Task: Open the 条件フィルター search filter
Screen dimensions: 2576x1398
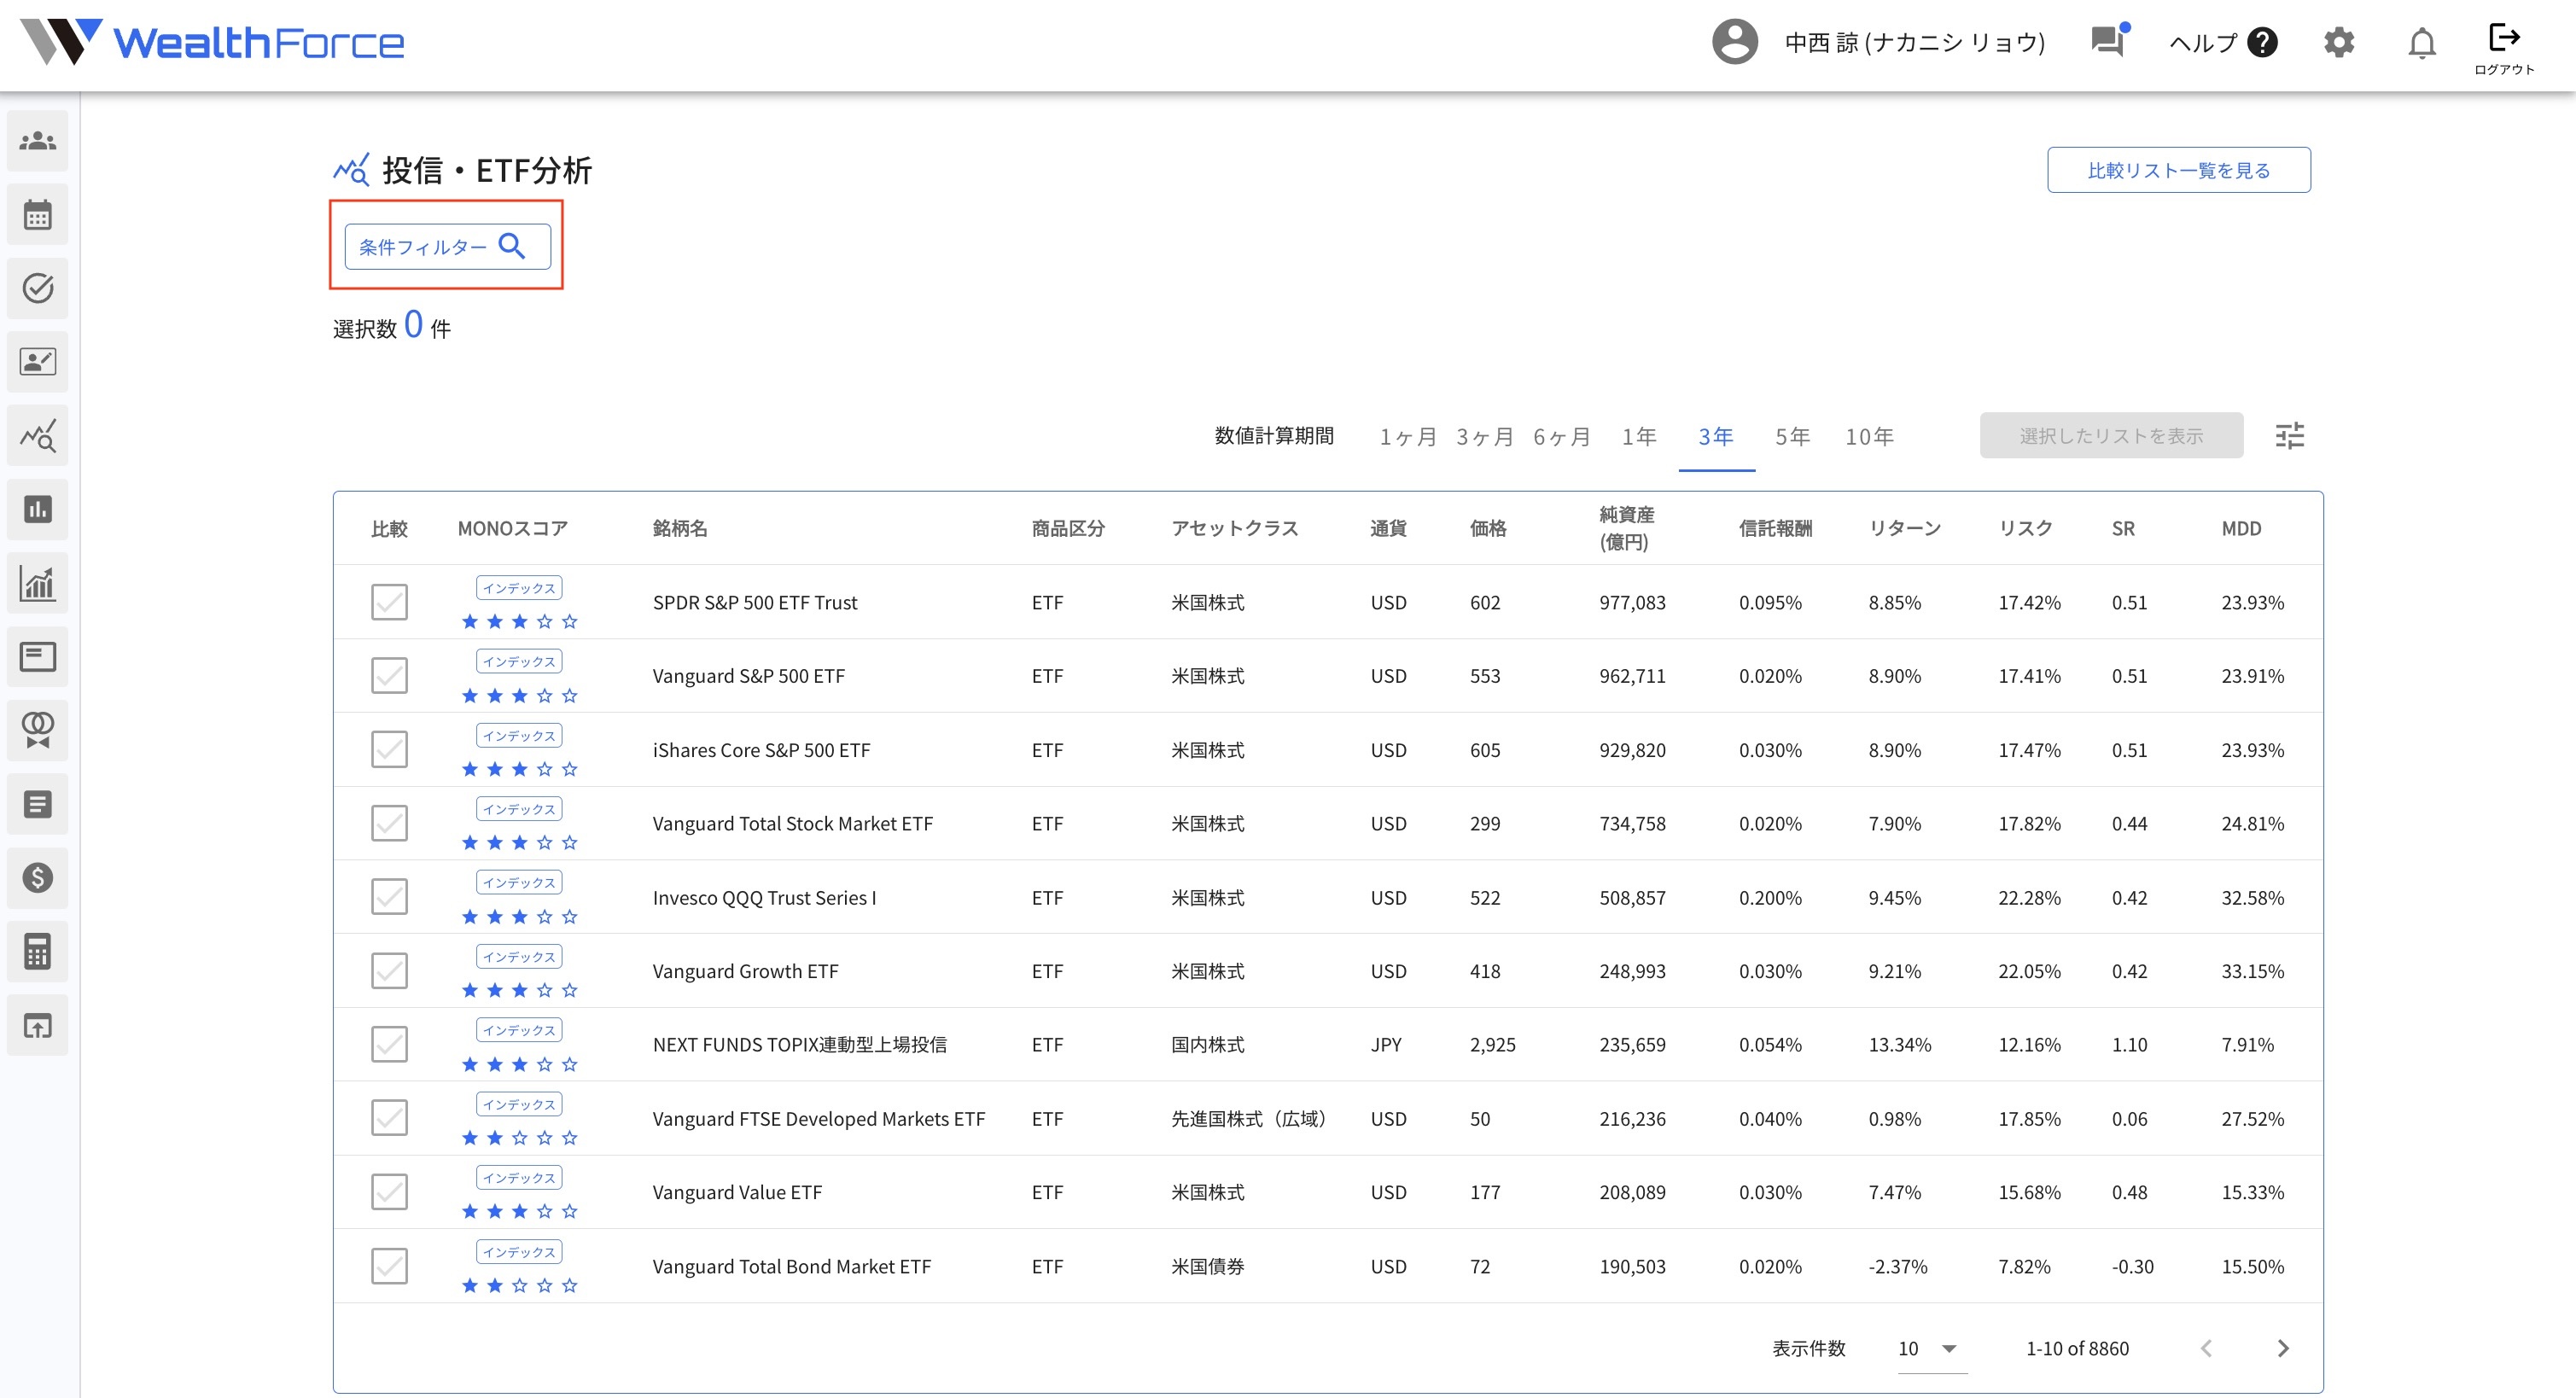Action: pyautogui.click(x=447, y=246)
